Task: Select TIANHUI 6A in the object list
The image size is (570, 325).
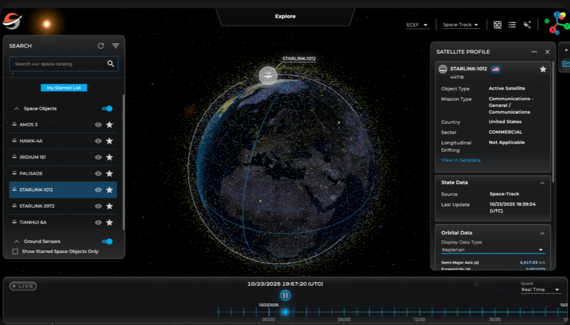Action: tap(63, 222)
